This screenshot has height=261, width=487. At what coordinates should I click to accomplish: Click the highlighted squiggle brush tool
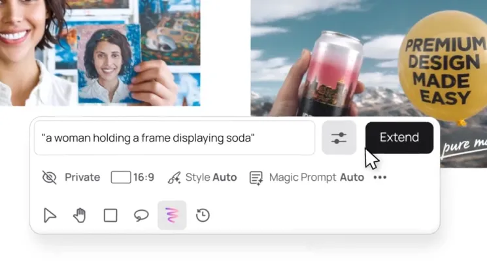[x=172, y=215]
